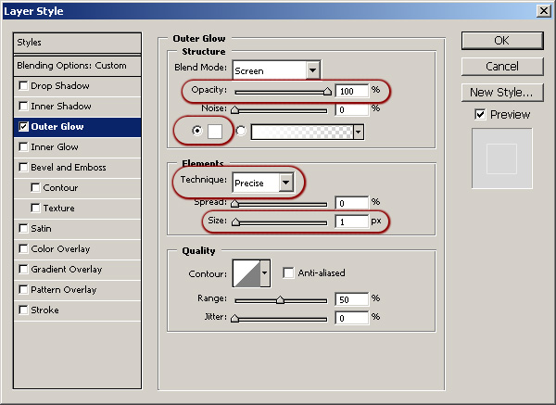This screenshot has height=405, width=556.
Task: Open the gradient picker dropdown arrow
Action: [357, 132]
